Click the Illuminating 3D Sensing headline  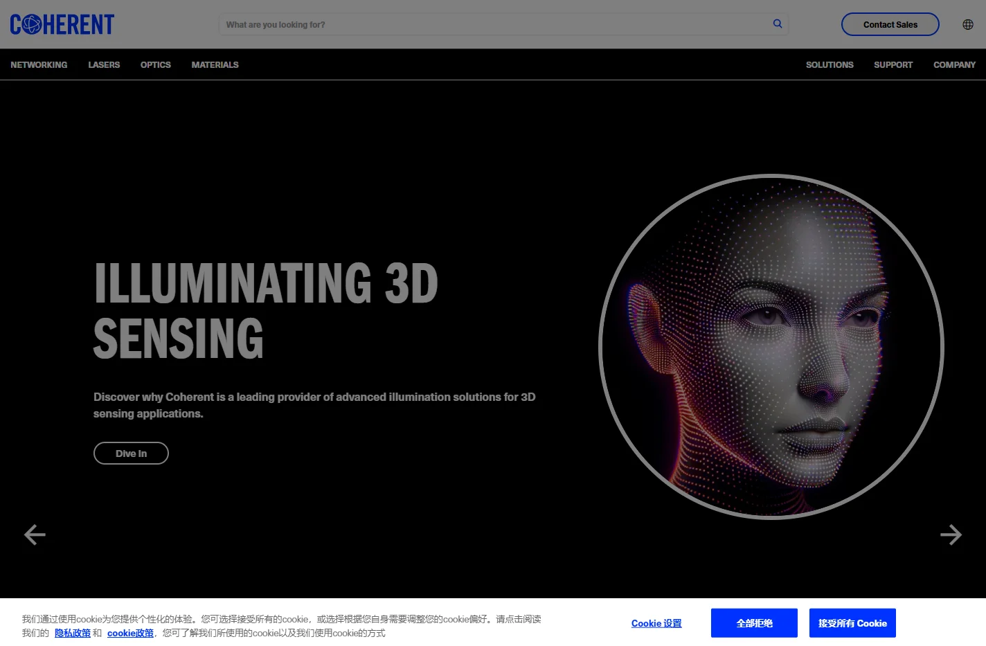coord(266,310)
